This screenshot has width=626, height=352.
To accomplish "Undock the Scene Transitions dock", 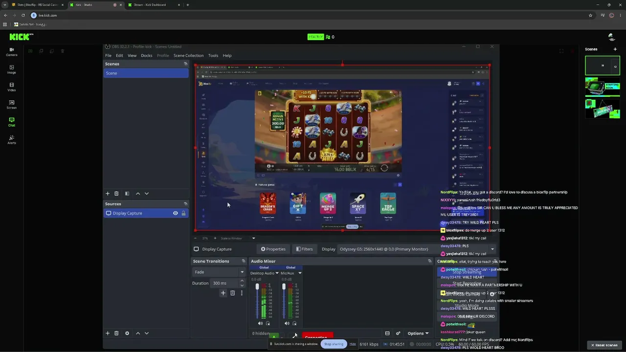I will tap(243, 261).
